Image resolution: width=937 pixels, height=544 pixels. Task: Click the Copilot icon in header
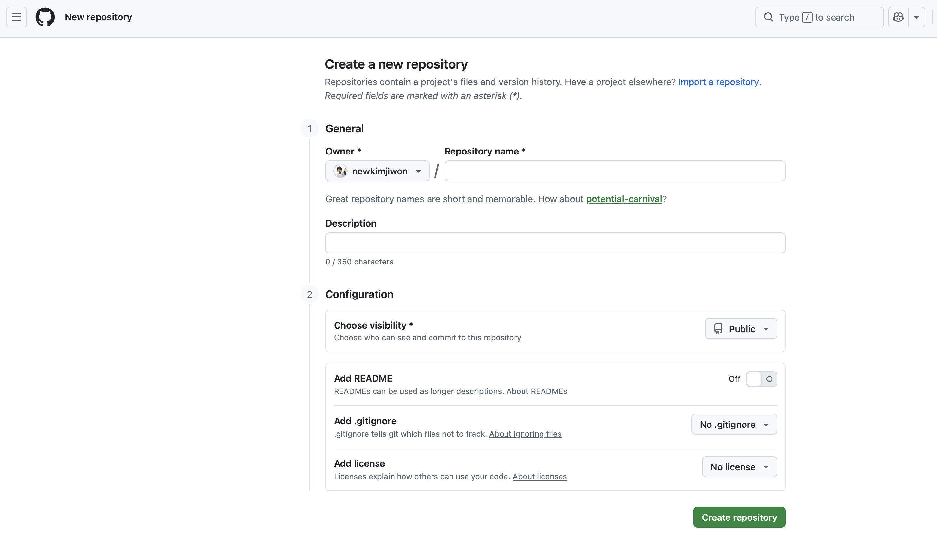[898, 17]
